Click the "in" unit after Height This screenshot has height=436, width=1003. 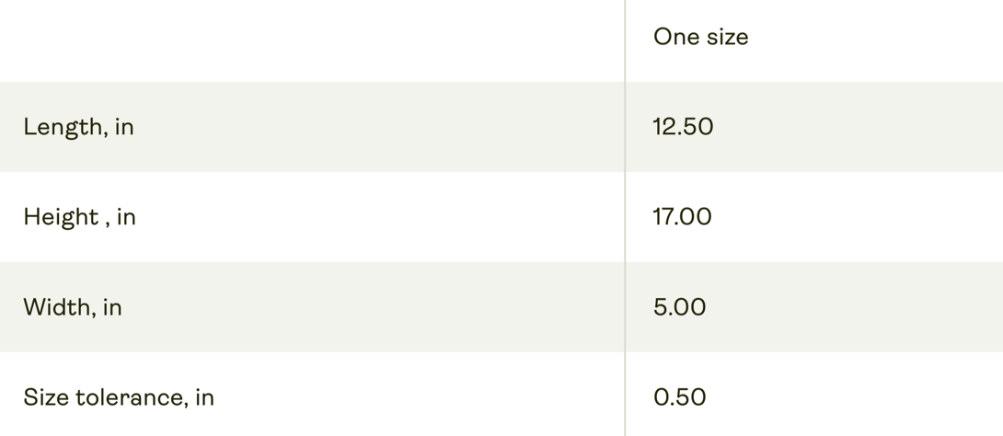(x=126, y=217)
